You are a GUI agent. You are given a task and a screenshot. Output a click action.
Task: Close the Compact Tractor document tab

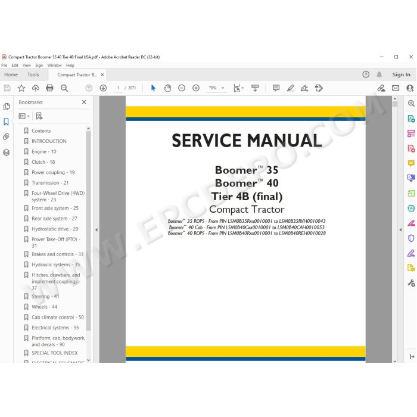pyautogui.click(x=102, y=74)
